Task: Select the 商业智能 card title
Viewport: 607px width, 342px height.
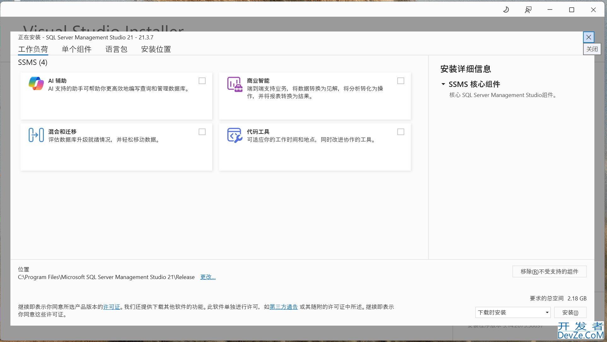Action: (258, 81)
